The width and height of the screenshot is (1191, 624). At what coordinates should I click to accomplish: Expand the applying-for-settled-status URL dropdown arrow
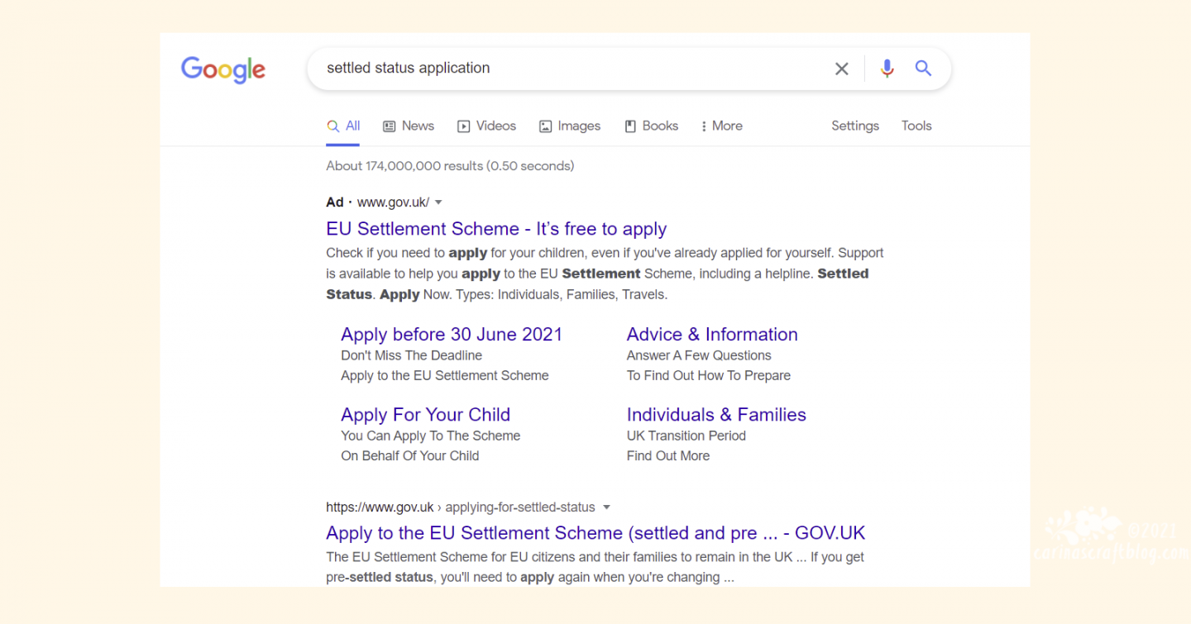point(606,507)
